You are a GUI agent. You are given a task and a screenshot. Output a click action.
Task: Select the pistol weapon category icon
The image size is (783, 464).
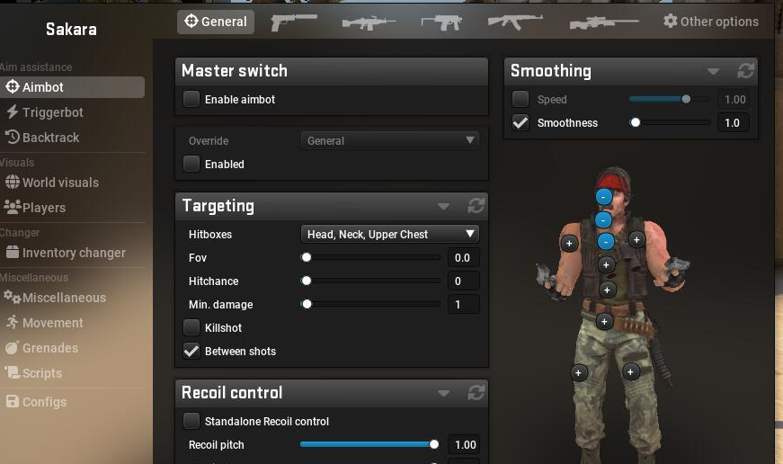coord(294,22)
